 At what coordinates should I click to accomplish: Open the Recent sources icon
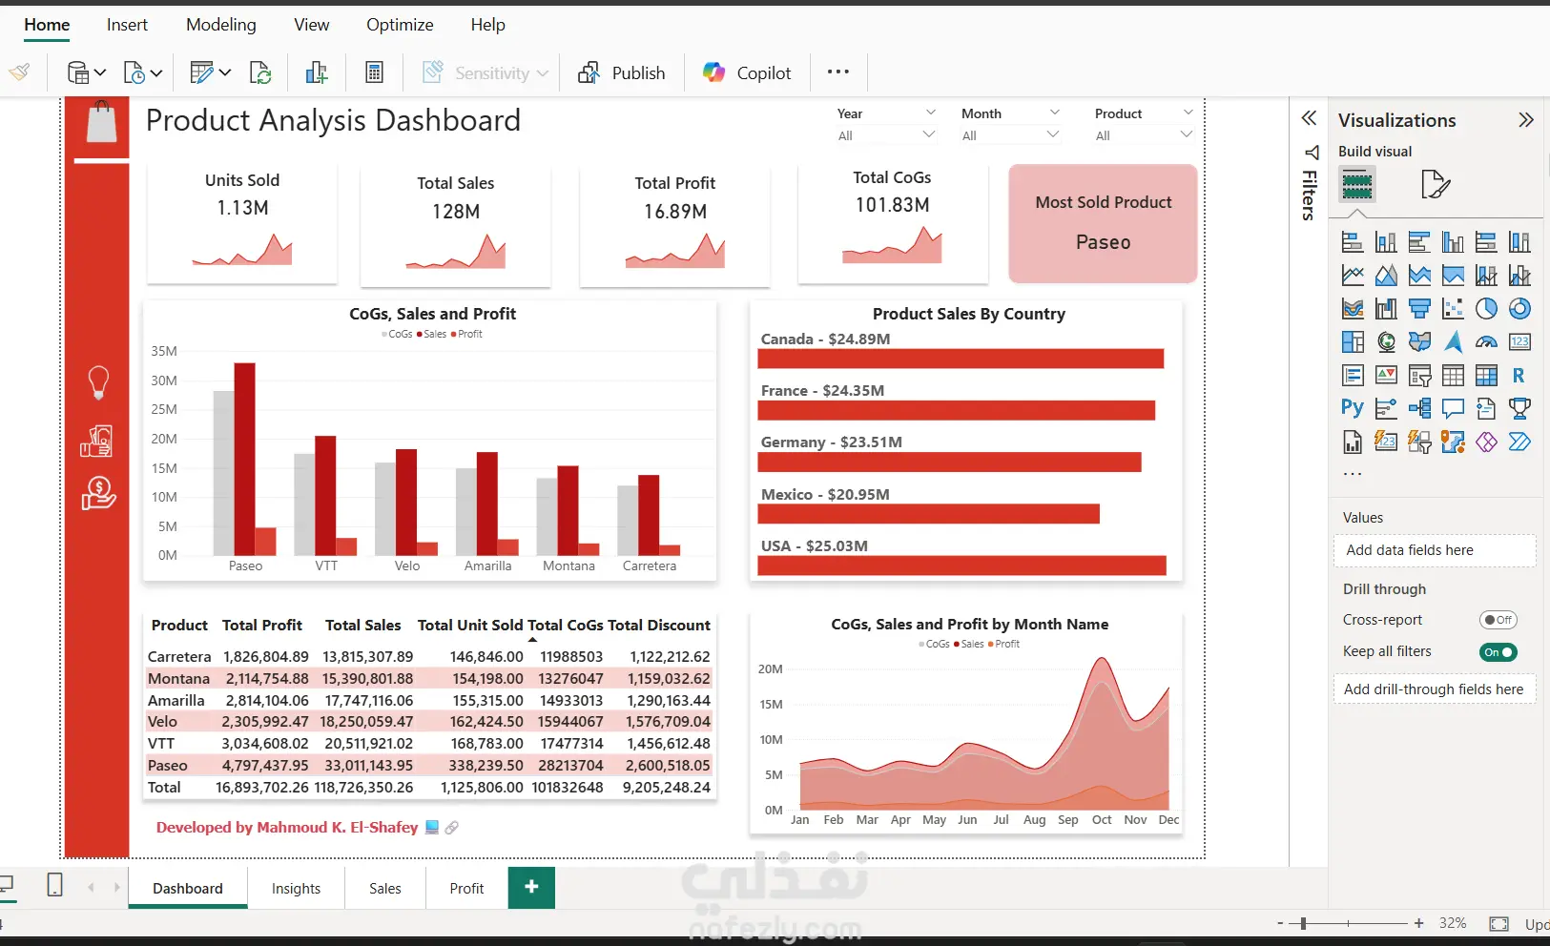(134, 72)
